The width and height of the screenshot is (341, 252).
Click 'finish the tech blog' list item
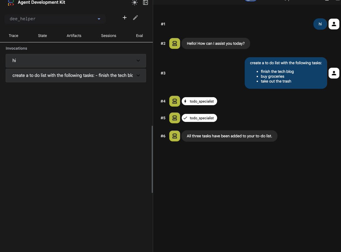coord(277,71)
